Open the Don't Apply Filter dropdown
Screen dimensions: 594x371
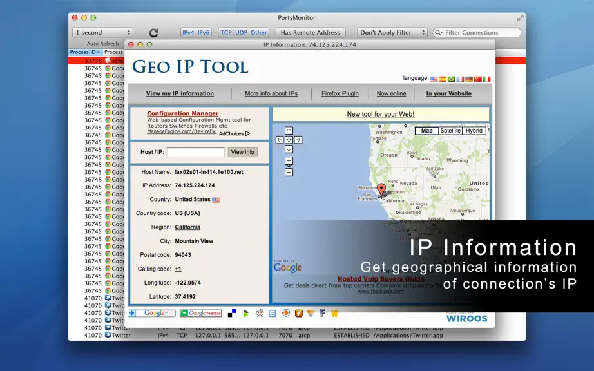(x=392, y=33)
